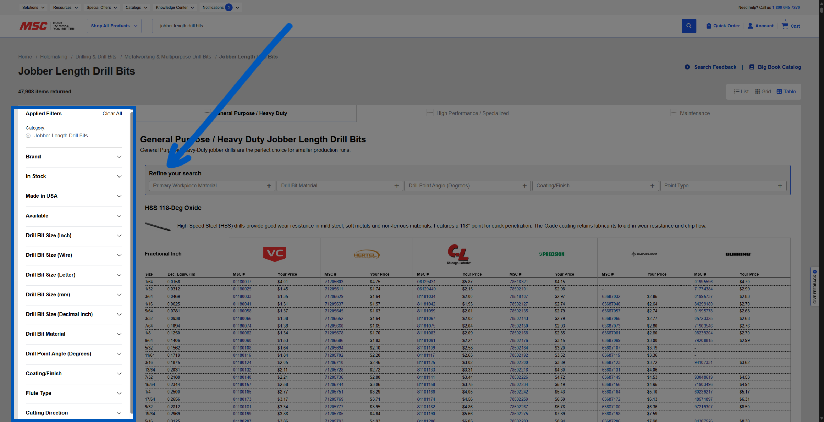Open the Notifications menu
Viewport: 824px width, 422px height.
(x=221, y=7)
